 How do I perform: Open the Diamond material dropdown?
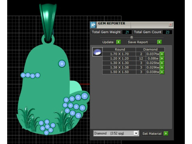(136, 133)
